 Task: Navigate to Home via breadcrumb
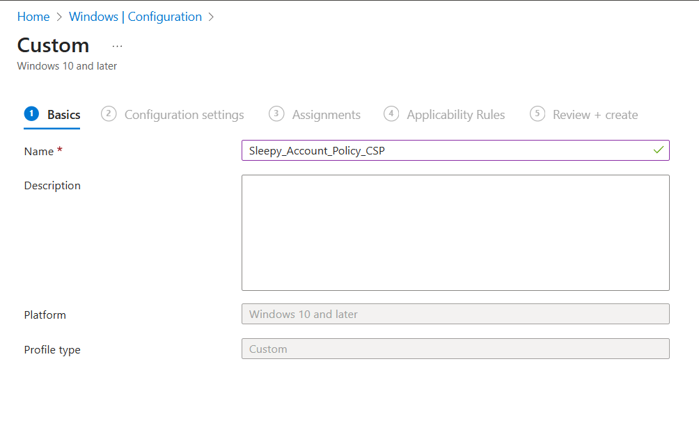tap(33, 17)
